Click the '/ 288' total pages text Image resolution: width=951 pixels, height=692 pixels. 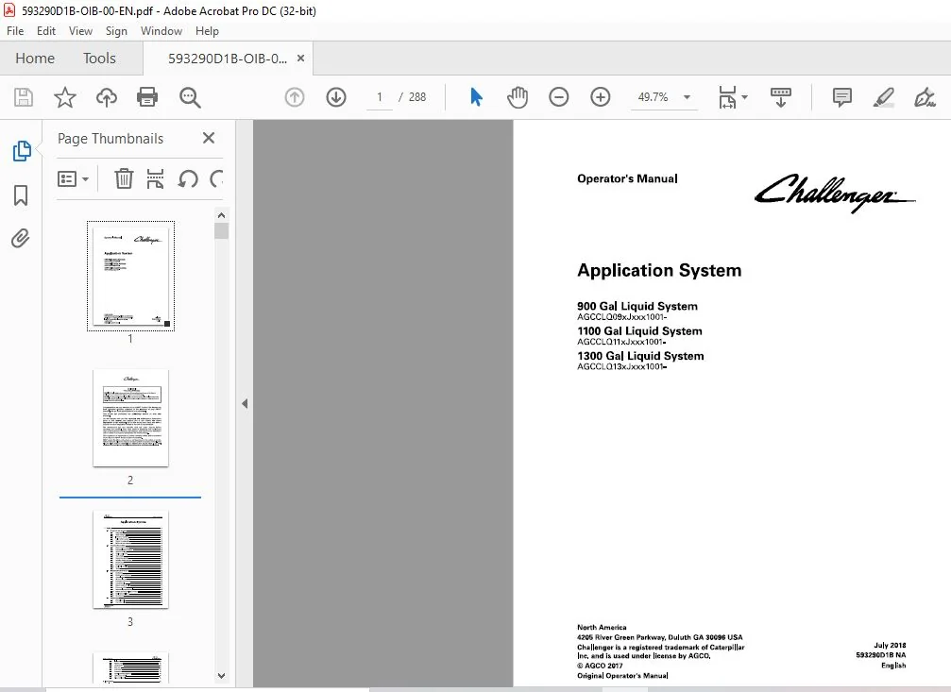click(x=412, y=97)
